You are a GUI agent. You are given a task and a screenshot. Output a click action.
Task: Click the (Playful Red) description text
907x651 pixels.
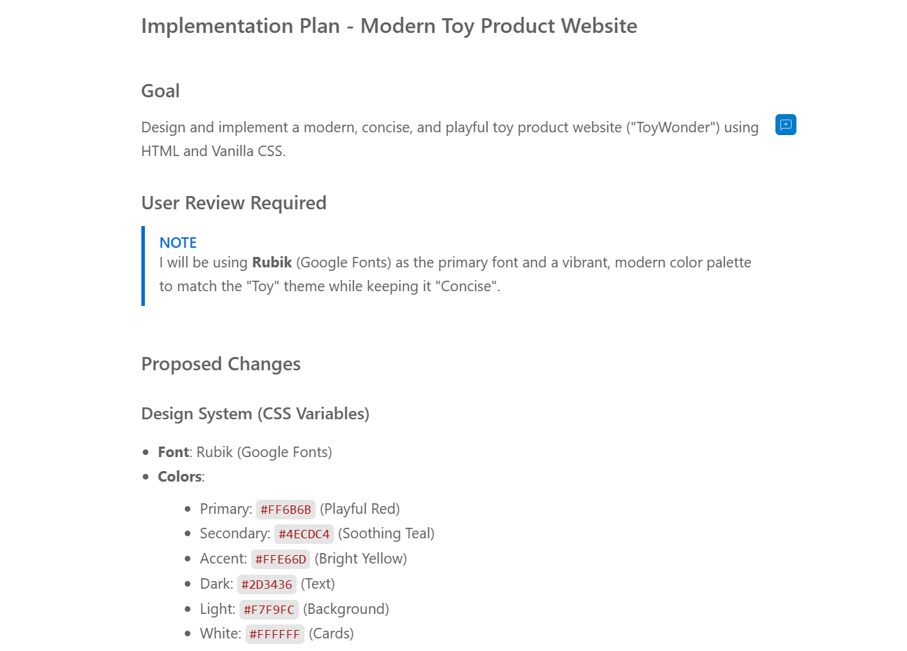pos(360,509)
